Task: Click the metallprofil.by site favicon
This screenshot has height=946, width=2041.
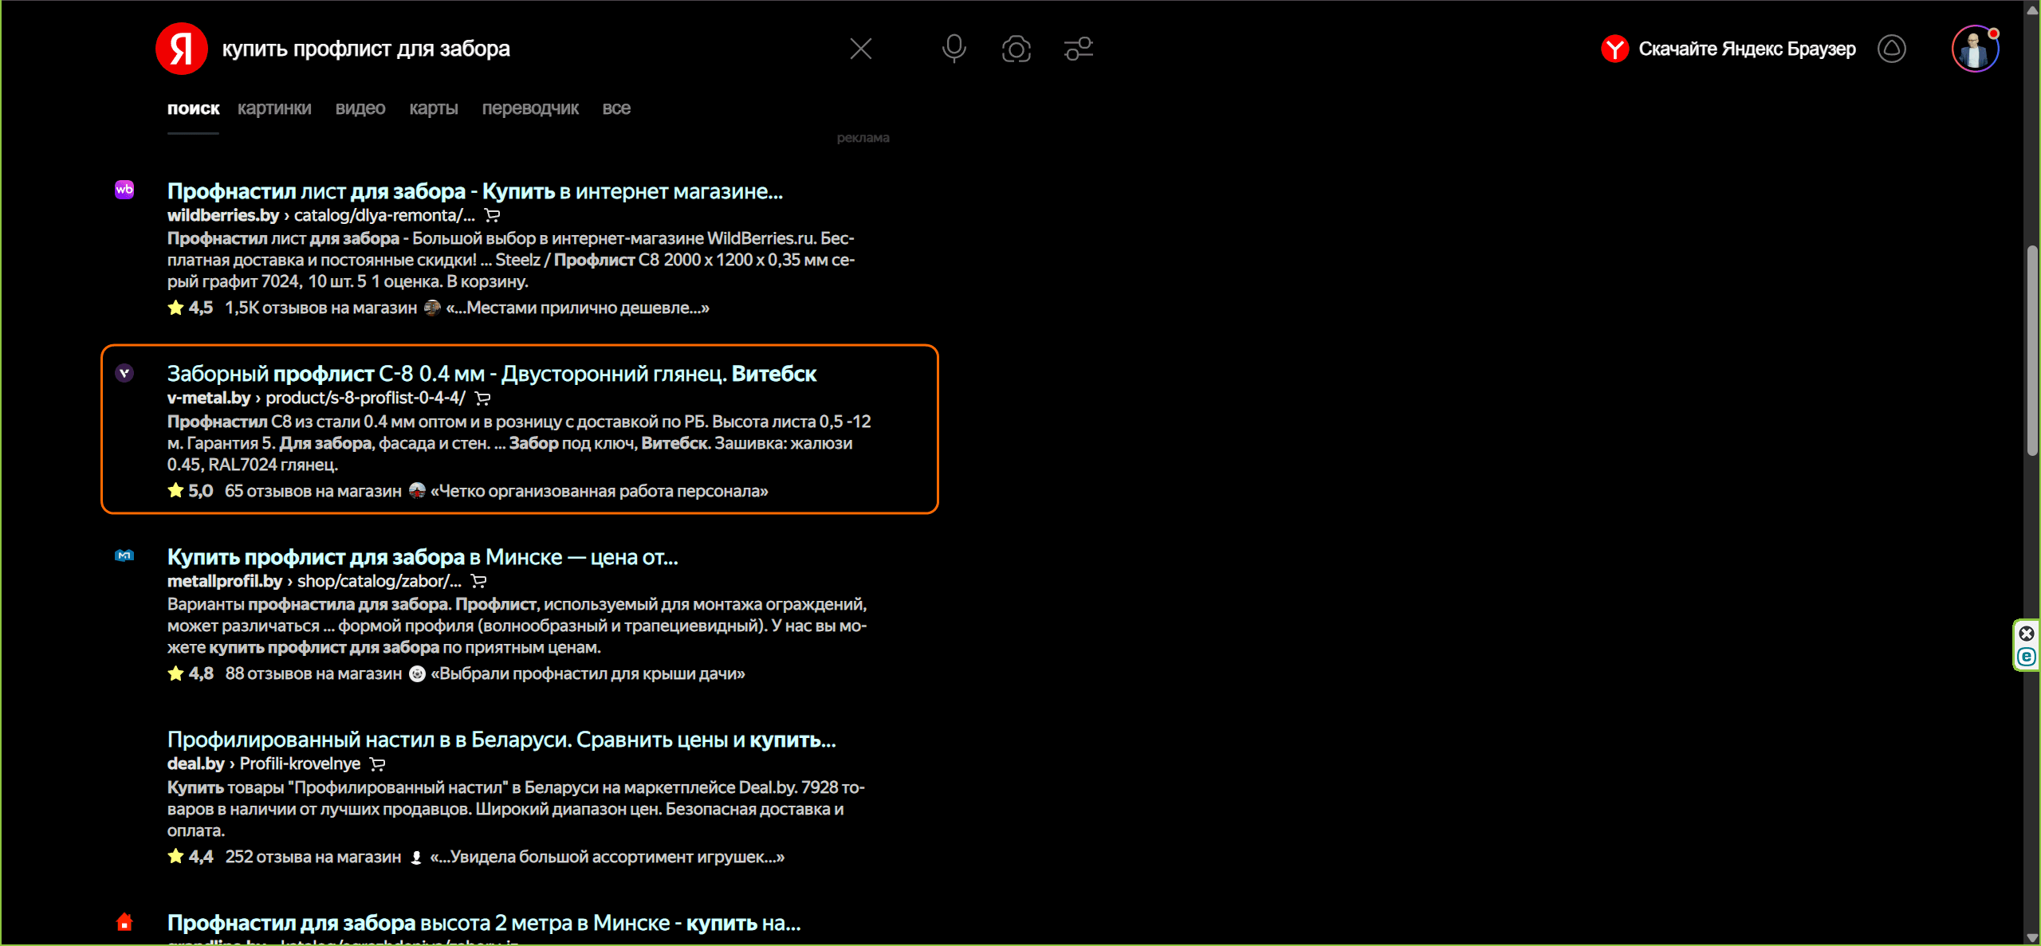Action: [x=124, y=555]
